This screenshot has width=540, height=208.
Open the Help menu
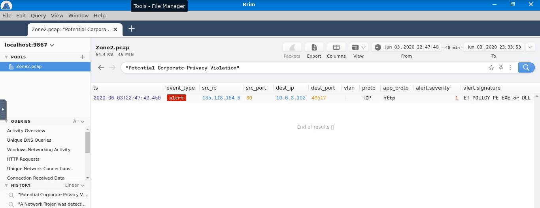100,15
